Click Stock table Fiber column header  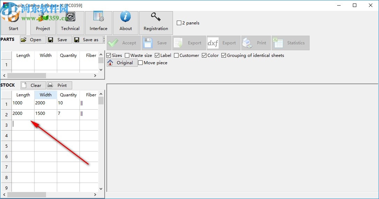pos(89,95)
